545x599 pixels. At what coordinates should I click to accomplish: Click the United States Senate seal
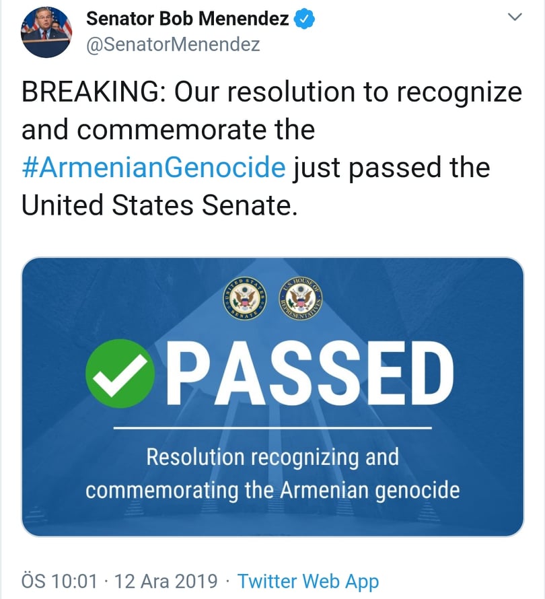[x=244, y=297]
